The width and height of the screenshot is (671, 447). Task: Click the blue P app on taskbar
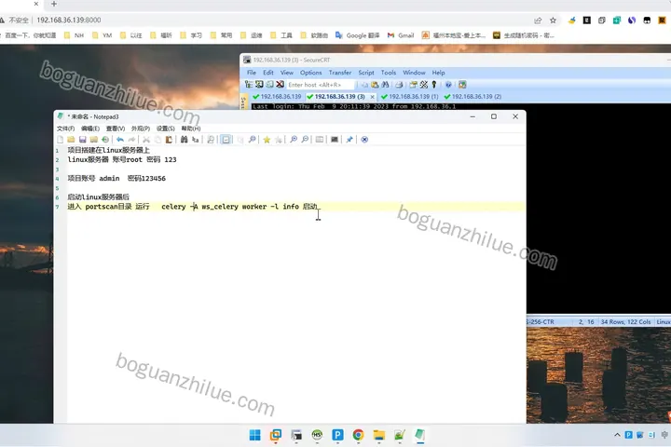(337, 435)
